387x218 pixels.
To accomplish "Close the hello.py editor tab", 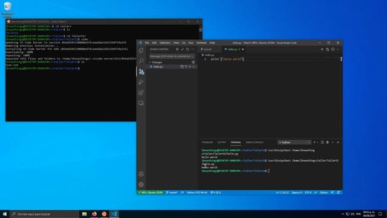I will pos(243,50).
